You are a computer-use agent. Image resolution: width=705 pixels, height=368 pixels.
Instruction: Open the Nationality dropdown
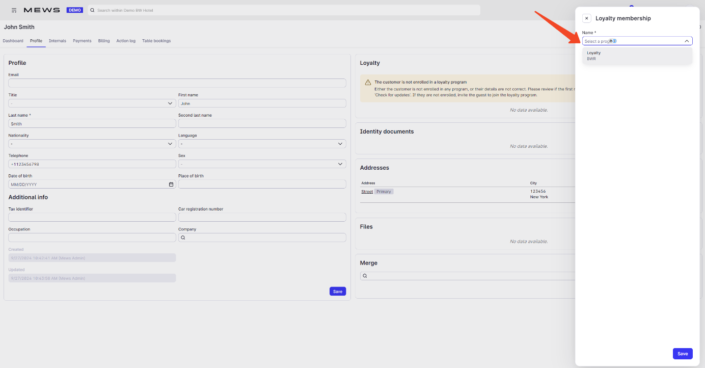point(170,143)
